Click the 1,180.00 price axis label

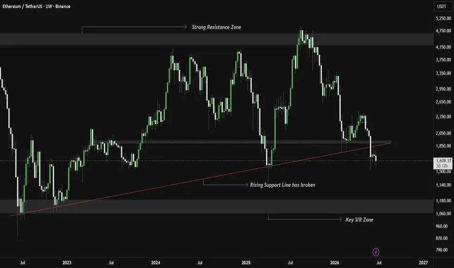tap(443, 200)
